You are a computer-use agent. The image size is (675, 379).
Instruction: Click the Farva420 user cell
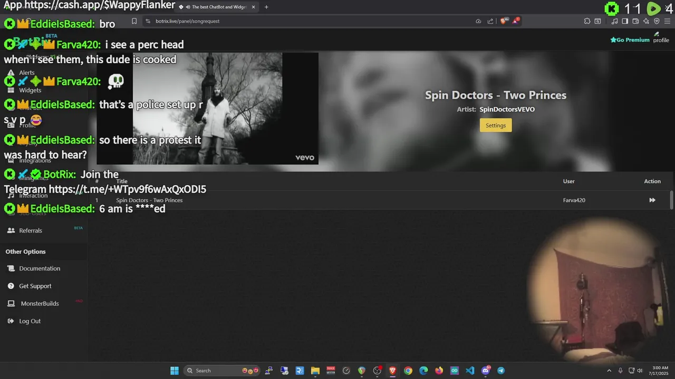point(574,200)
